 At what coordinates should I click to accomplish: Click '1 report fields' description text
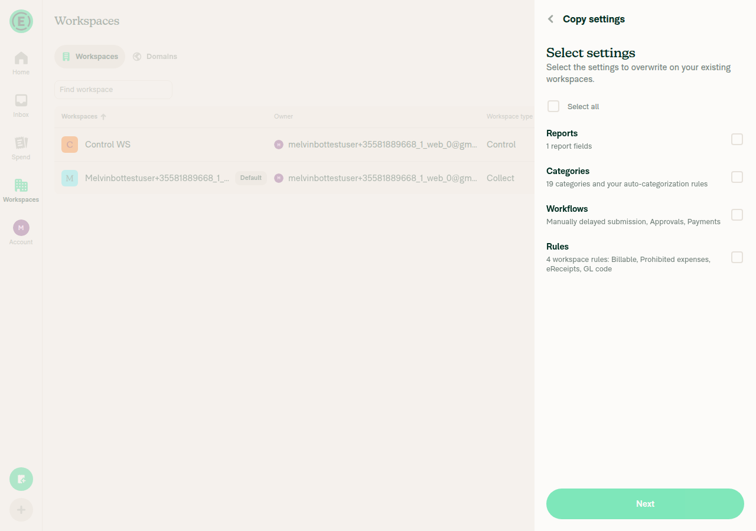point(569,146)
